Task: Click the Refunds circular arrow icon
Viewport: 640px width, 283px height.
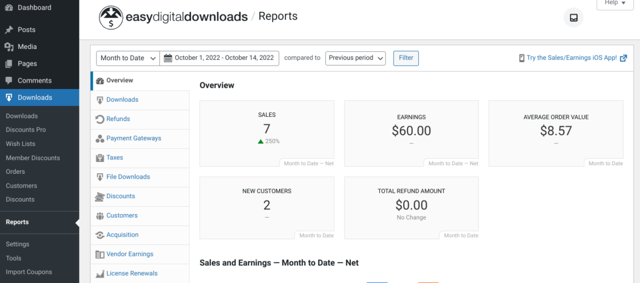Action: (x=100, y=119)
